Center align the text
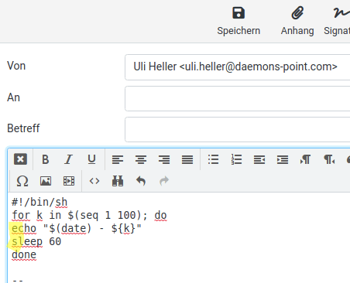 tap(141, 159)
